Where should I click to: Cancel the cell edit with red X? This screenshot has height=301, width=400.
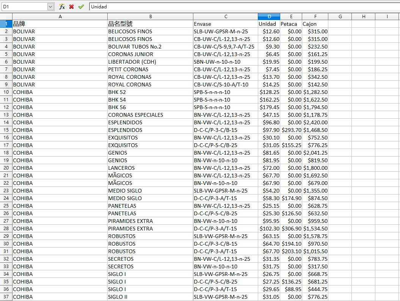[x=72, y=6]
